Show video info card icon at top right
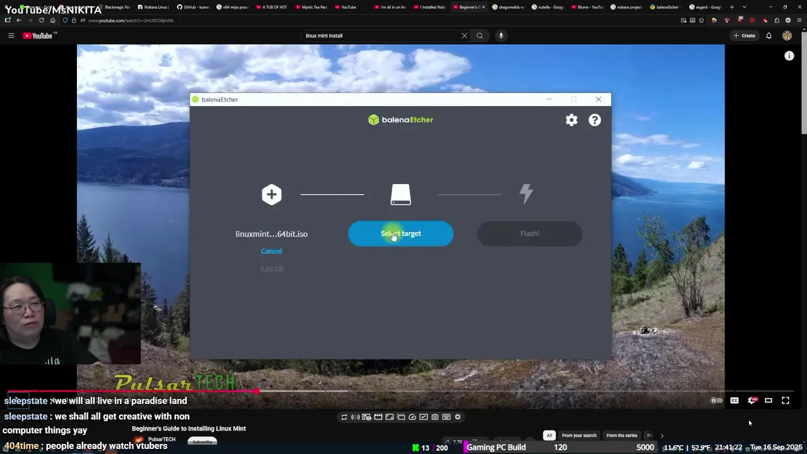The height and width of the screenshot is (454, 807). (x=789, y=56)
